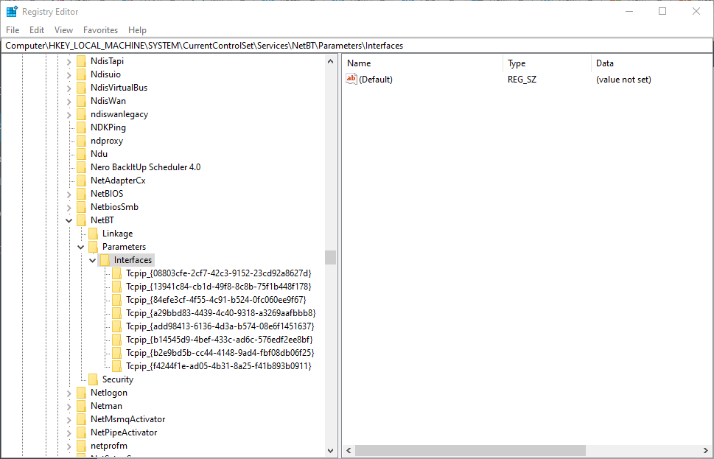Select the NdisVirtualBus key
Viewport: 714px width, 459px height.
(119, 88)
